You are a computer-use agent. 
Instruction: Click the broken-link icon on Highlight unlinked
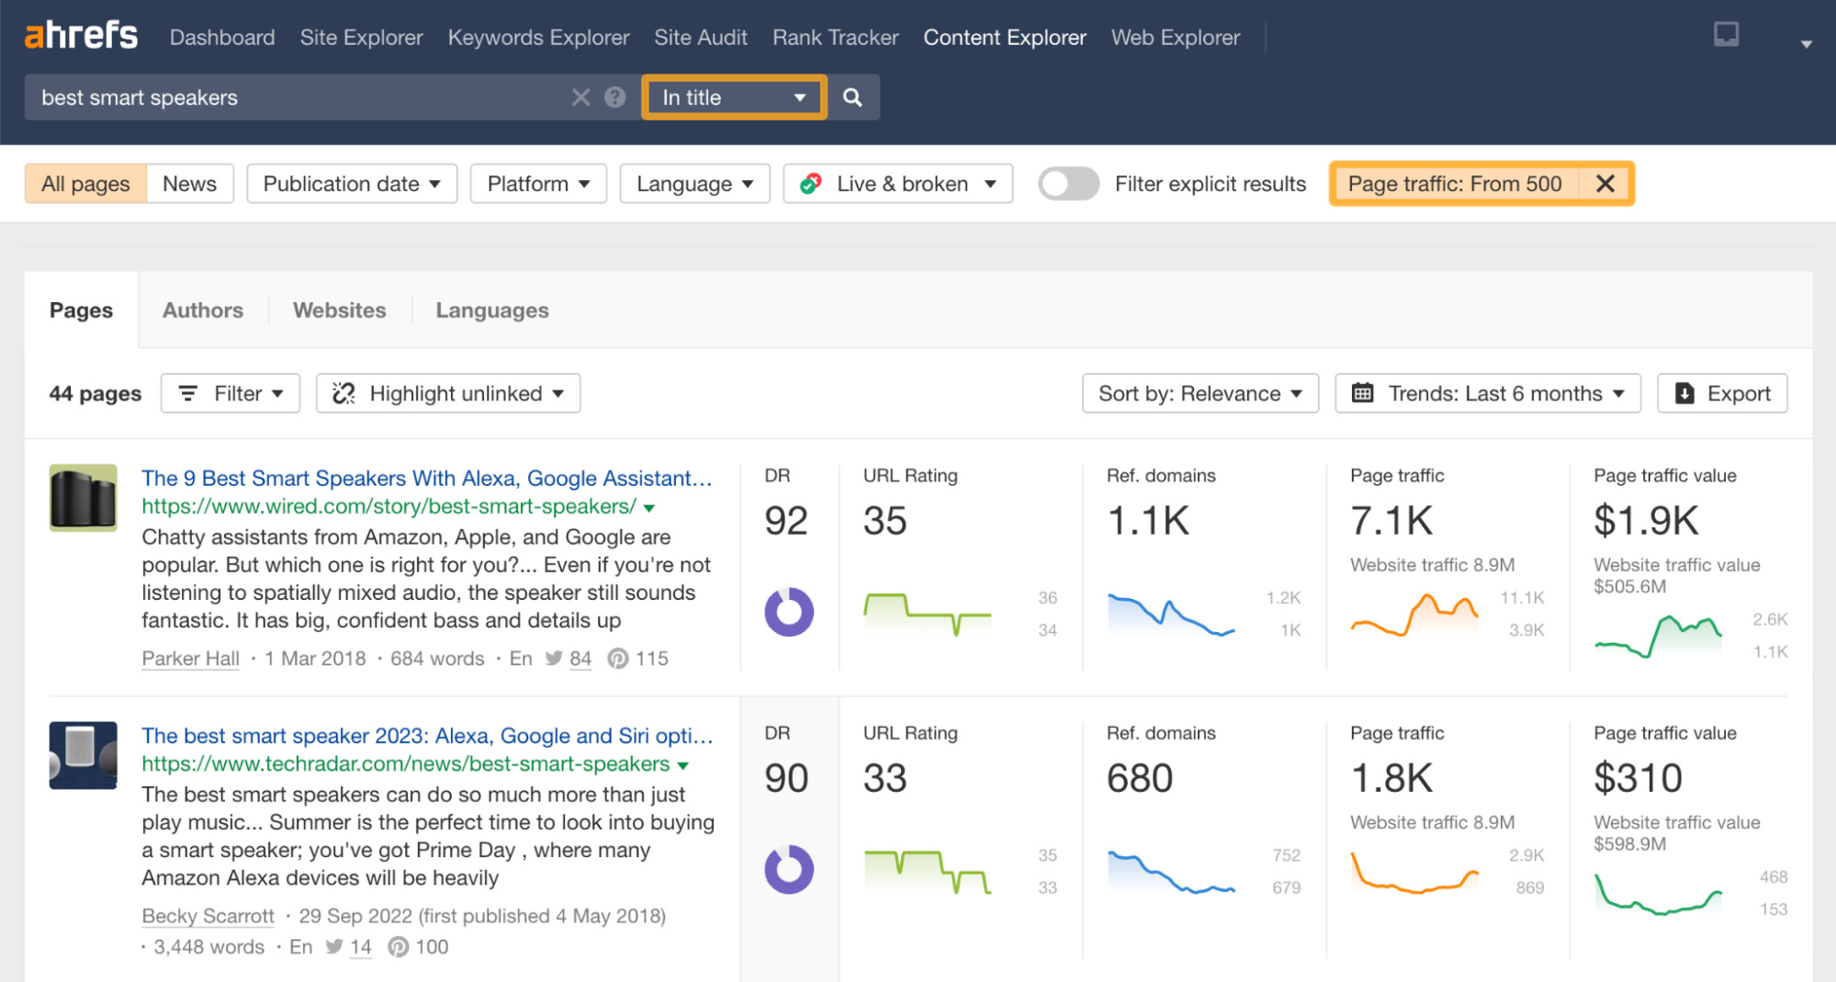point(343,393)
